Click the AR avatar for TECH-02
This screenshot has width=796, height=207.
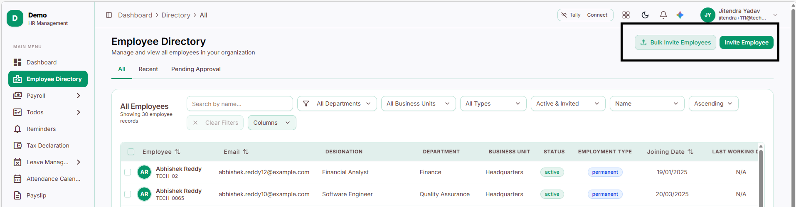point(144,172)
